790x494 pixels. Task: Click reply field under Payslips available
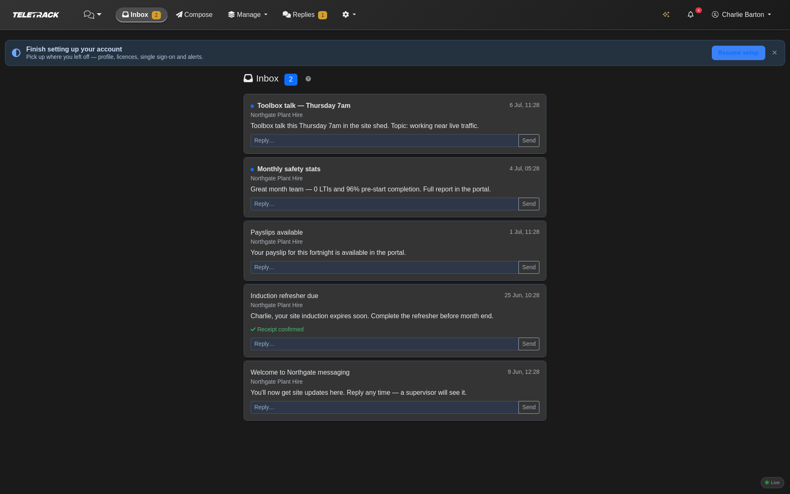click(384, 268)
